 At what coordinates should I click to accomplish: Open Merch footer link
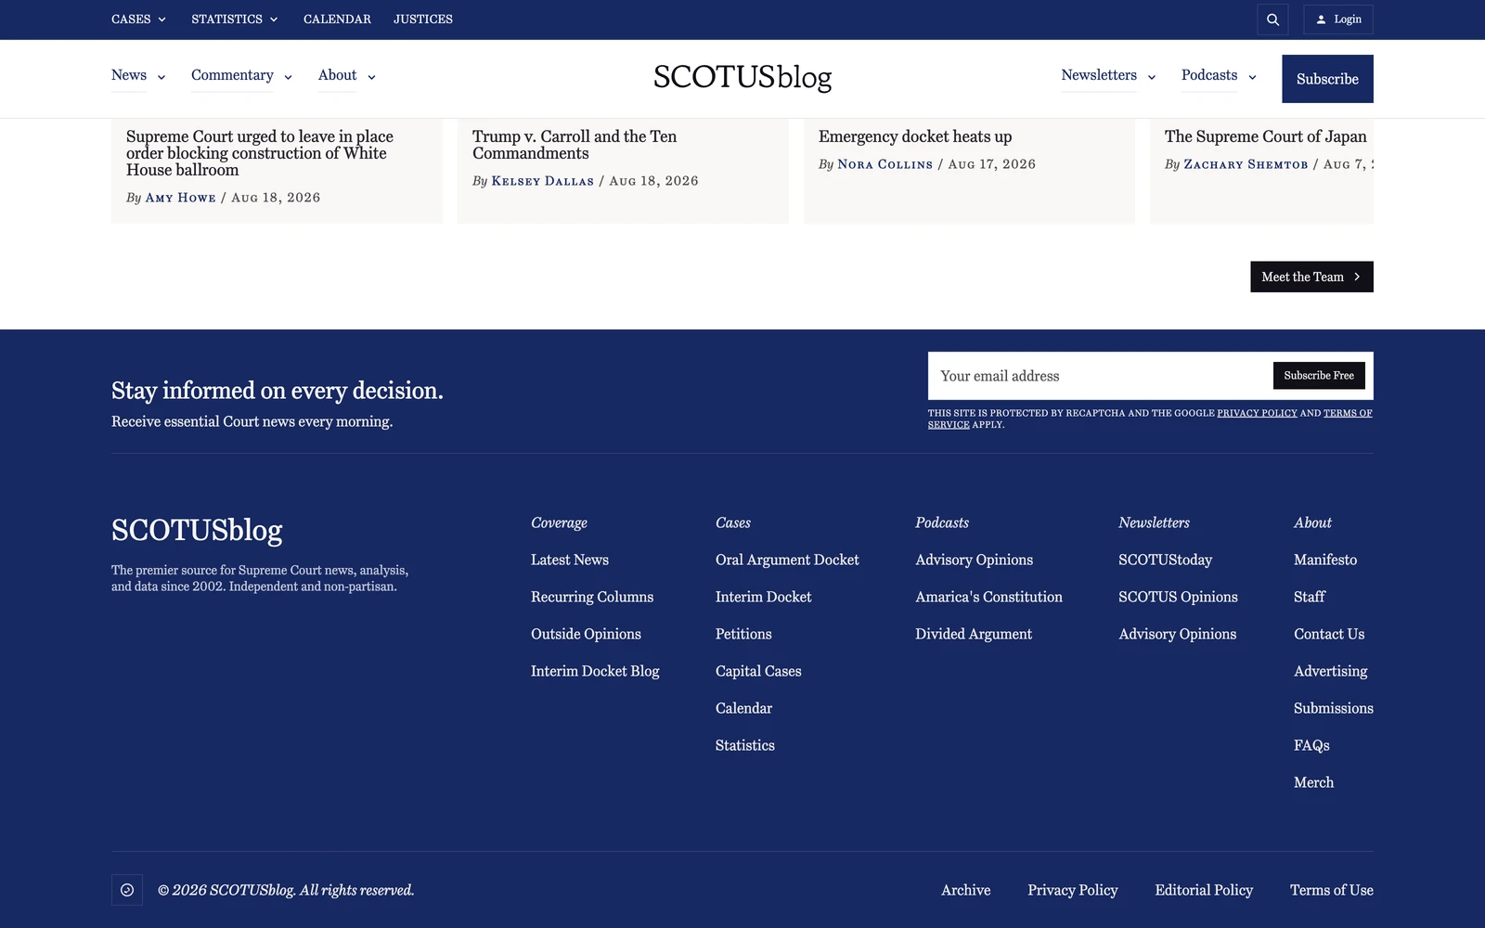click(1313, 782)
